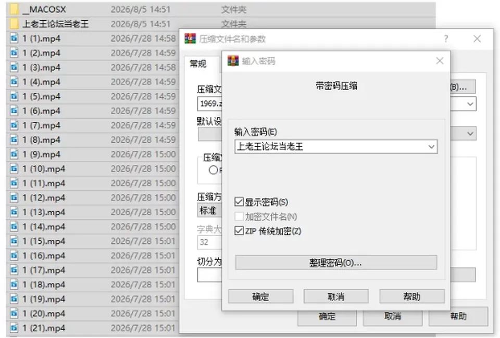500x338 pixels.
Task: Click the WinRAR icon in 压缩文件名和参数 title
Action: [x=190, y=39]
